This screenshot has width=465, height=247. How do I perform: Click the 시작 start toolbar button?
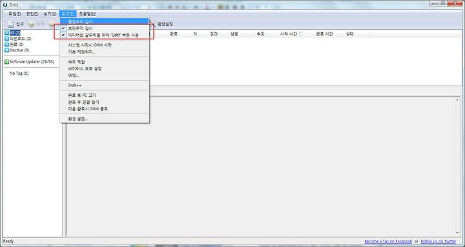click(x=36, y=24)
